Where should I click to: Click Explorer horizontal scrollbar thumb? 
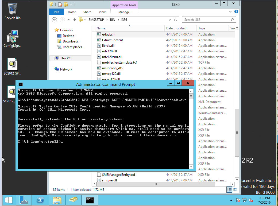pos(156,184)
